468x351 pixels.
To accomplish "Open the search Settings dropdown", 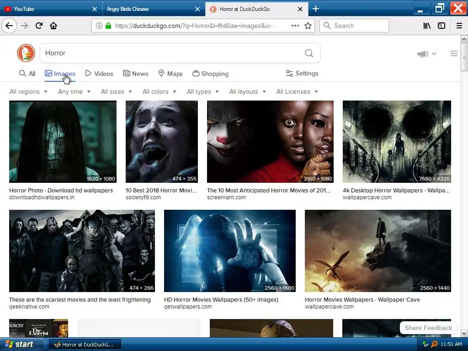I will click(x=302, y=74).
